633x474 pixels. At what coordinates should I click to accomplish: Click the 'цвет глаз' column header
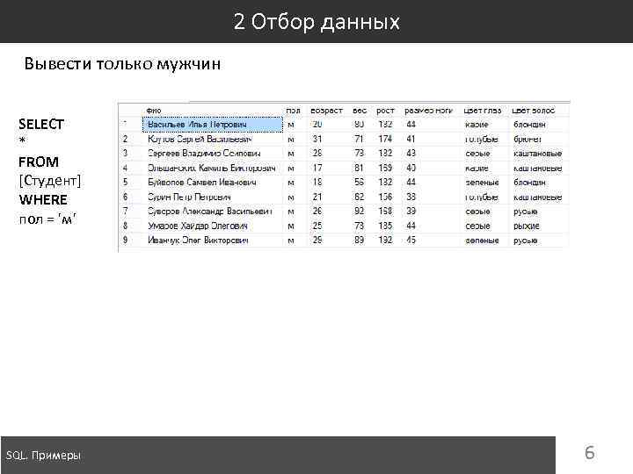[x=483, y=111]
